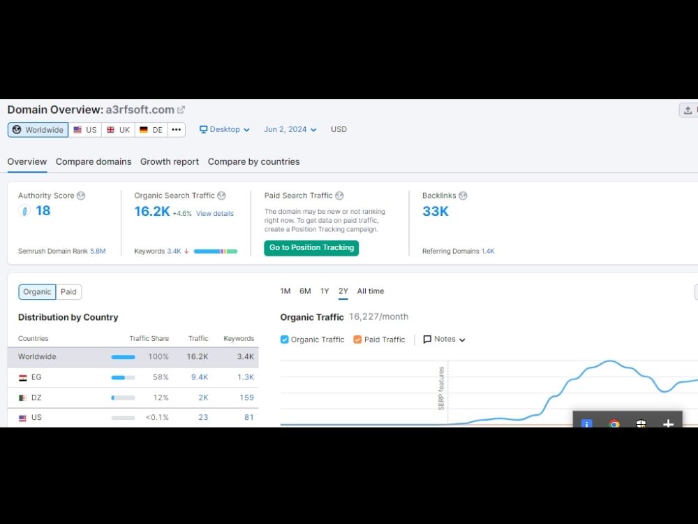Open more countries ellipsis menu

click(177, 130)
